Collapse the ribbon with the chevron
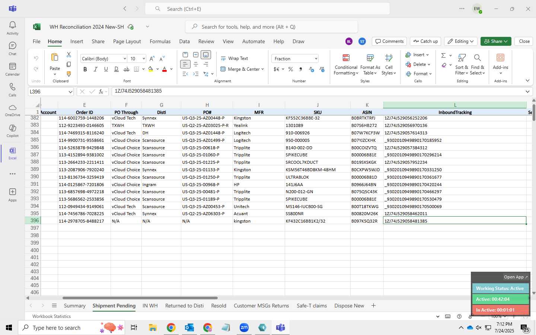 (x=527, y=80)
